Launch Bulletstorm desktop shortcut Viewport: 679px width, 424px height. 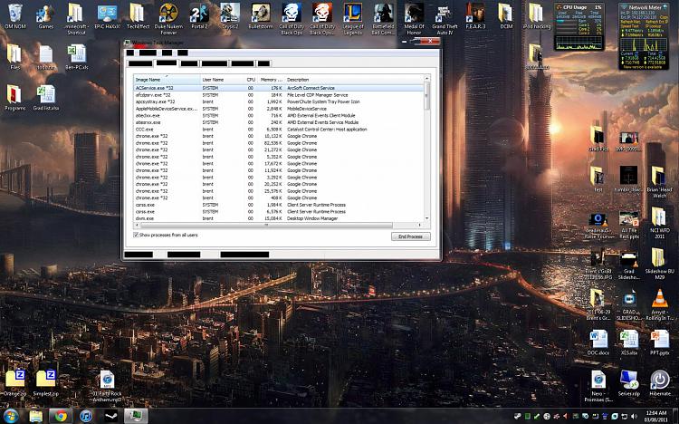[x=261, y=16]
